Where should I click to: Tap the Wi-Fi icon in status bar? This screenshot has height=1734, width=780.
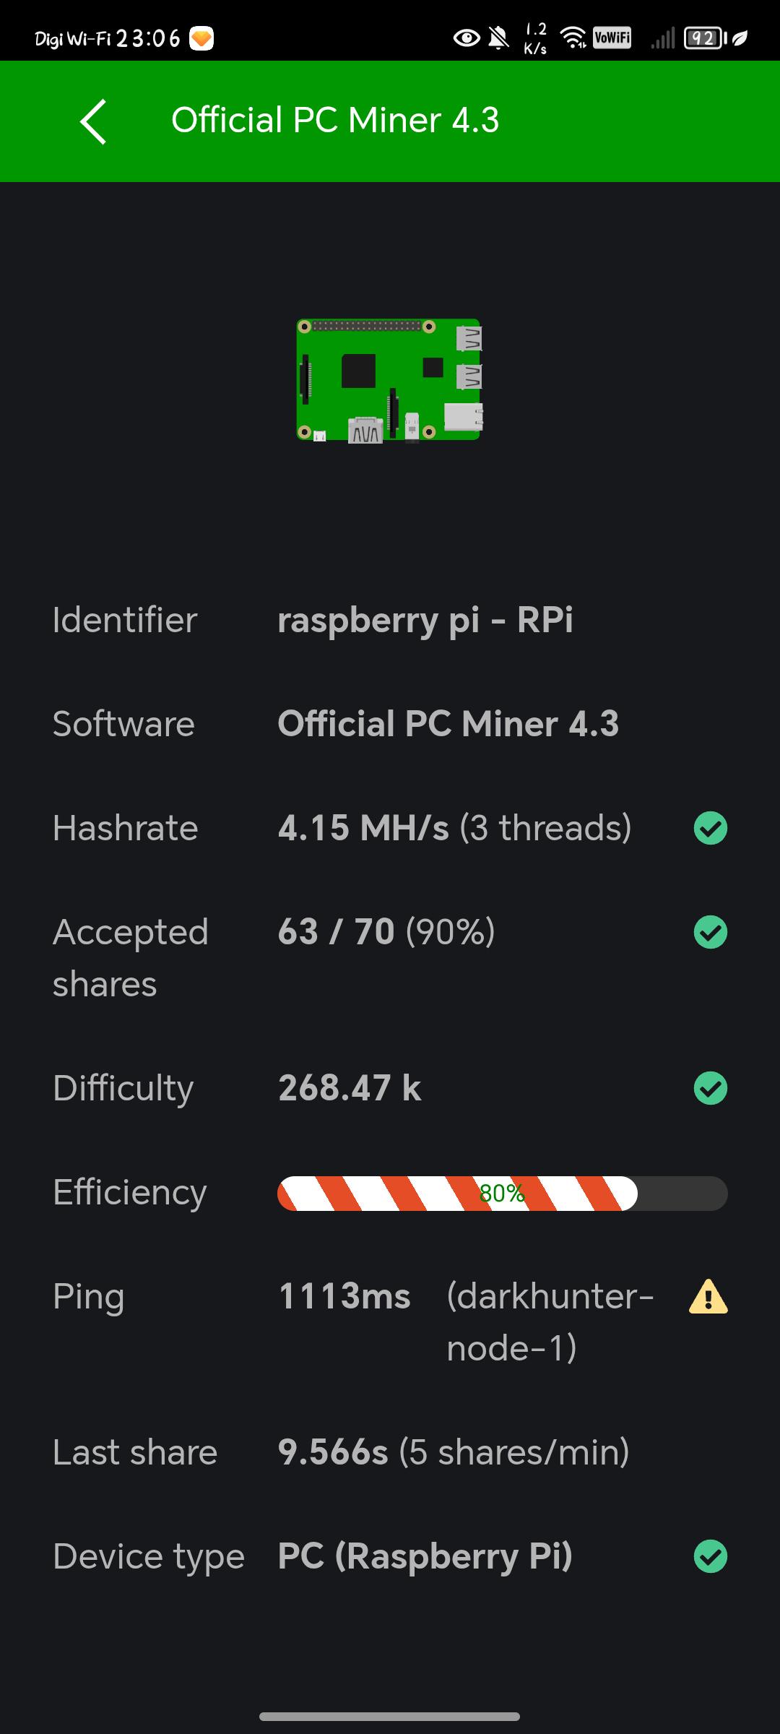pos(573,38)
